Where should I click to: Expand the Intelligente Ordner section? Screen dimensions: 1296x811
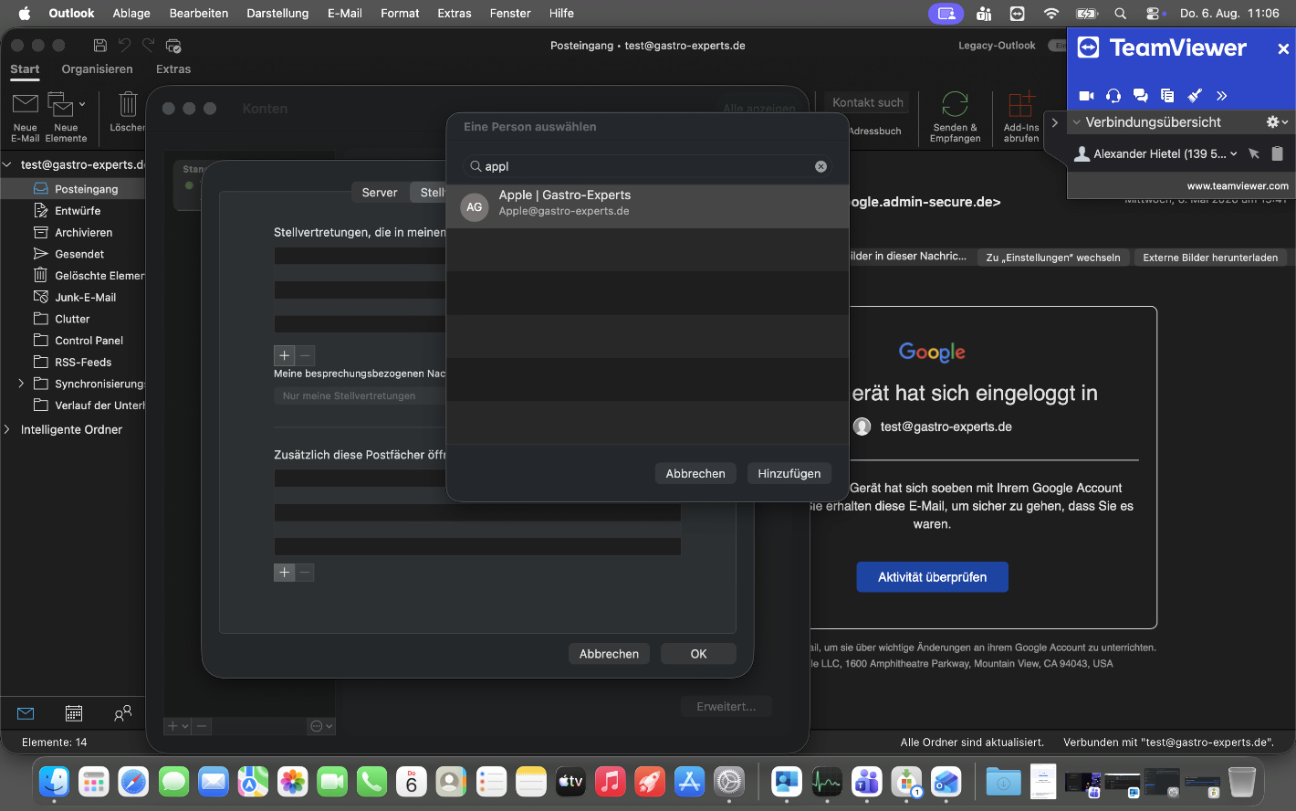[8, 429]
